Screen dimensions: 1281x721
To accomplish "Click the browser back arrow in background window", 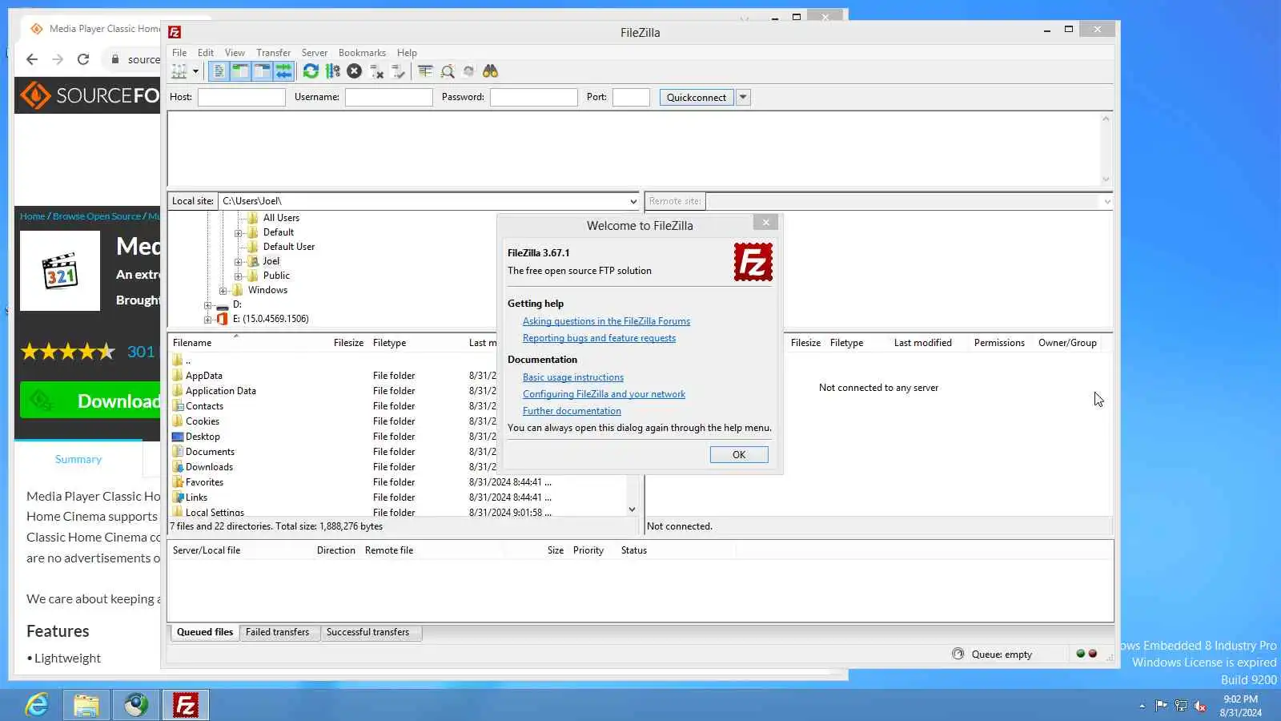I will [32, 59].
